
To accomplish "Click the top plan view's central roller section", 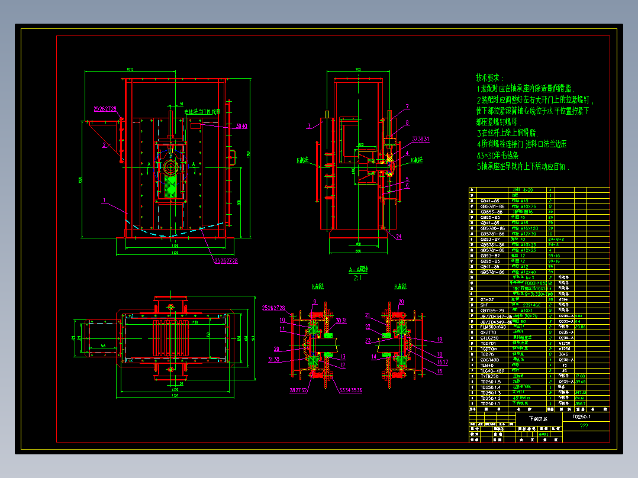I will (171, 338).
